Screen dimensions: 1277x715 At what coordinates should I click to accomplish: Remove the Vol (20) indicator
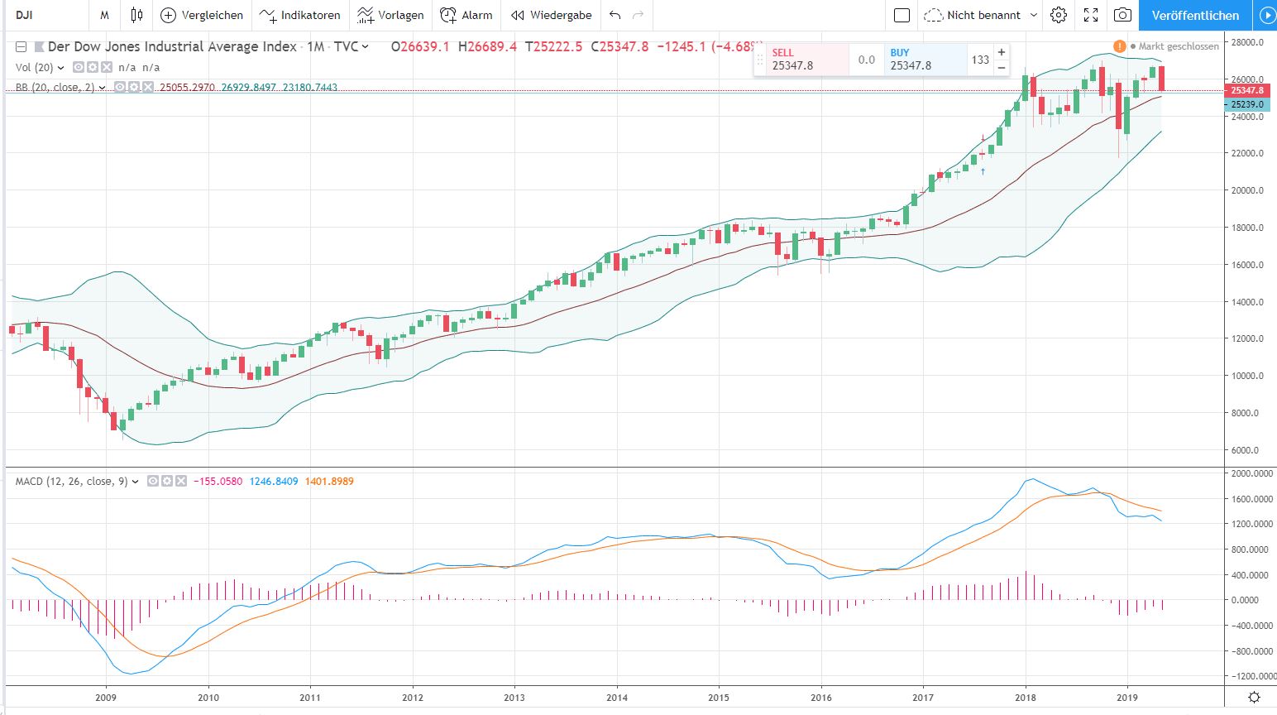[x=105, y=67]
